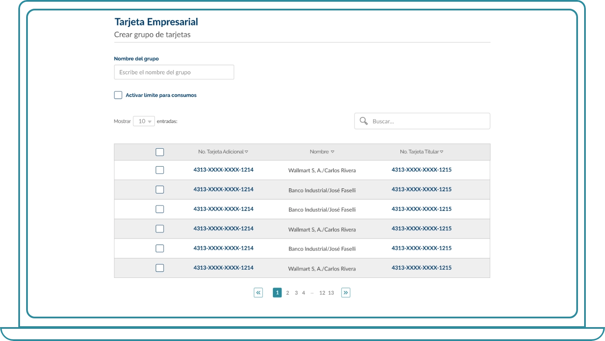Select current page 1 in pagination
This screenshot has width=605, height=341.
(277, 293)
